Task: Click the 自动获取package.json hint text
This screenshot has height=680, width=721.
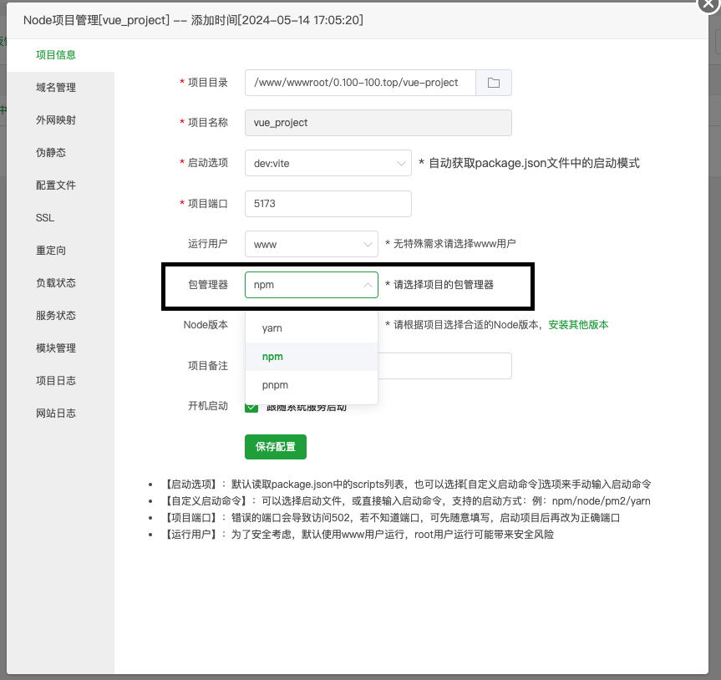Action: [x=529, y=163]
